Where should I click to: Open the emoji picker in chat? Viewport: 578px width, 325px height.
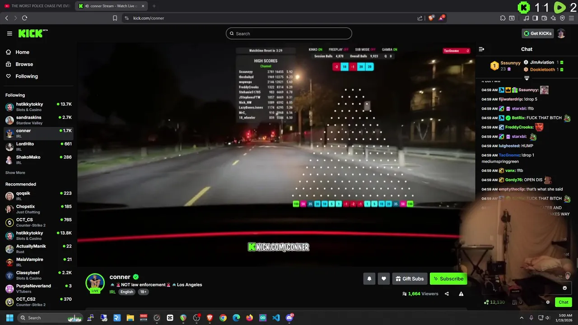click(564, 288)
